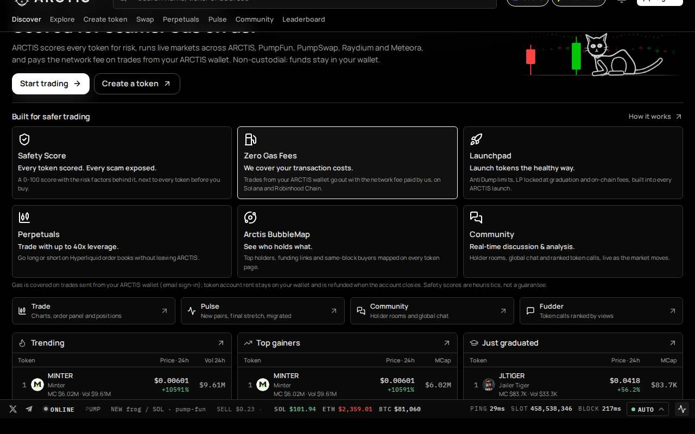
Task: Switch to the Explore tab
Action: click(62, 19)
